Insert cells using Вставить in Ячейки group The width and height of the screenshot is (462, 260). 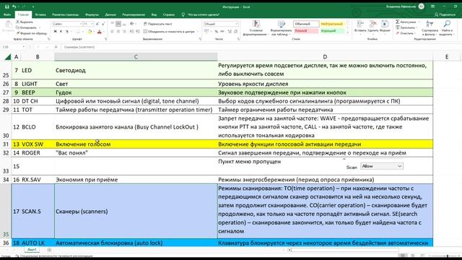[x=360, y=27]
